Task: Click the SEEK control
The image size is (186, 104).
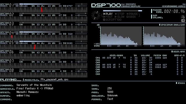Action: pos(131,17)
